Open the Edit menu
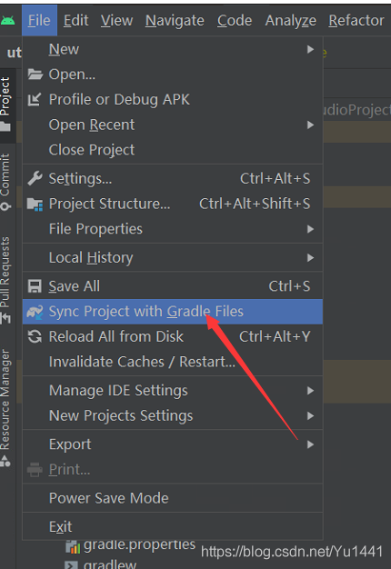Viewport: 391px width, 569px height. tap(75, 21)
